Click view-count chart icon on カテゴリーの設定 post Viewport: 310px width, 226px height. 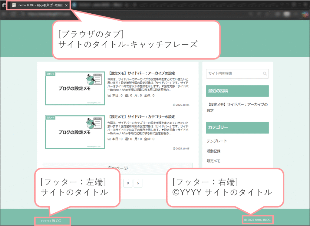coord(109,139)
